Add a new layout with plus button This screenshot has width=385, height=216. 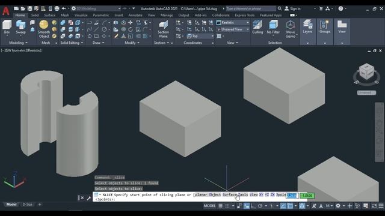pos(40,204)
